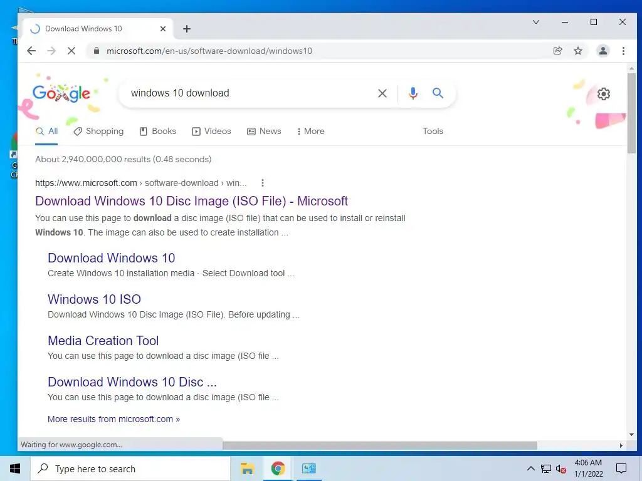Open options for first result's three dots
This screenshot has width=642, height=481.
tap(263, 183)
